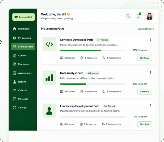Image resolution: width=164 pixels, height=142 pixels.
Task: Open Software Developer Path options menu
Action: pyautogui.click(x=151, y=39)
